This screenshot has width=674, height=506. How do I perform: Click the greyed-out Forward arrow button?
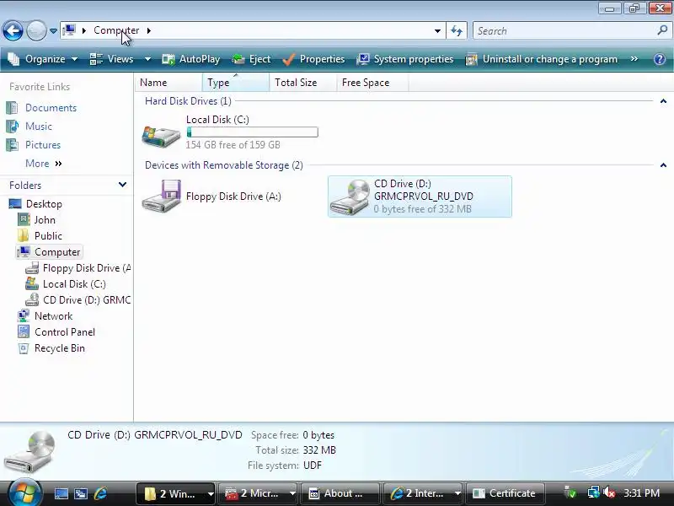(36, 30)
